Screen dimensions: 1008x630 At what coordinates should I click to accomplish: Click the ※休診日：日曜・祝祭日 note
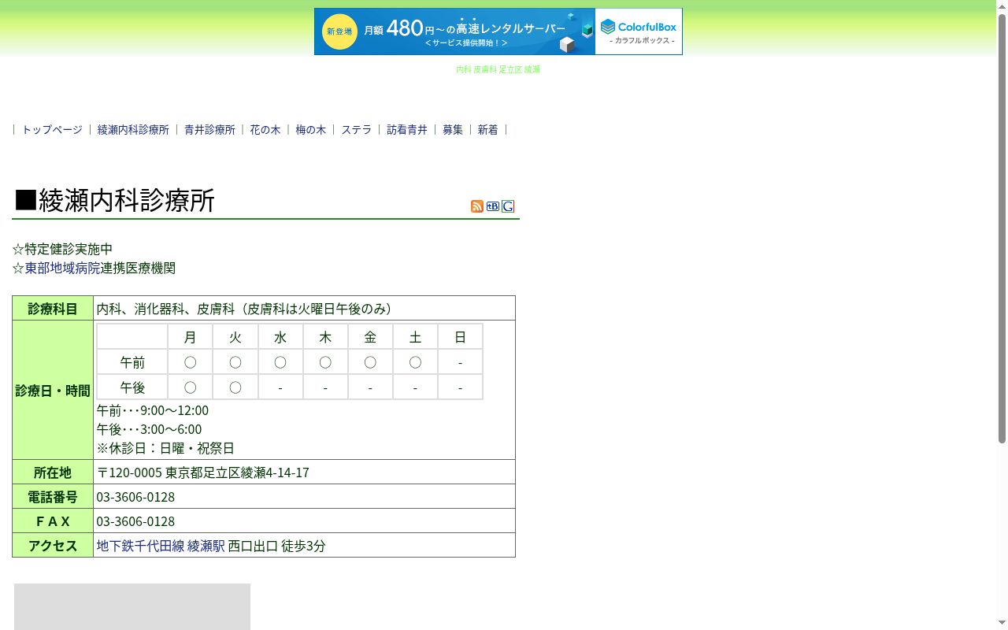(x=165, y=448)
